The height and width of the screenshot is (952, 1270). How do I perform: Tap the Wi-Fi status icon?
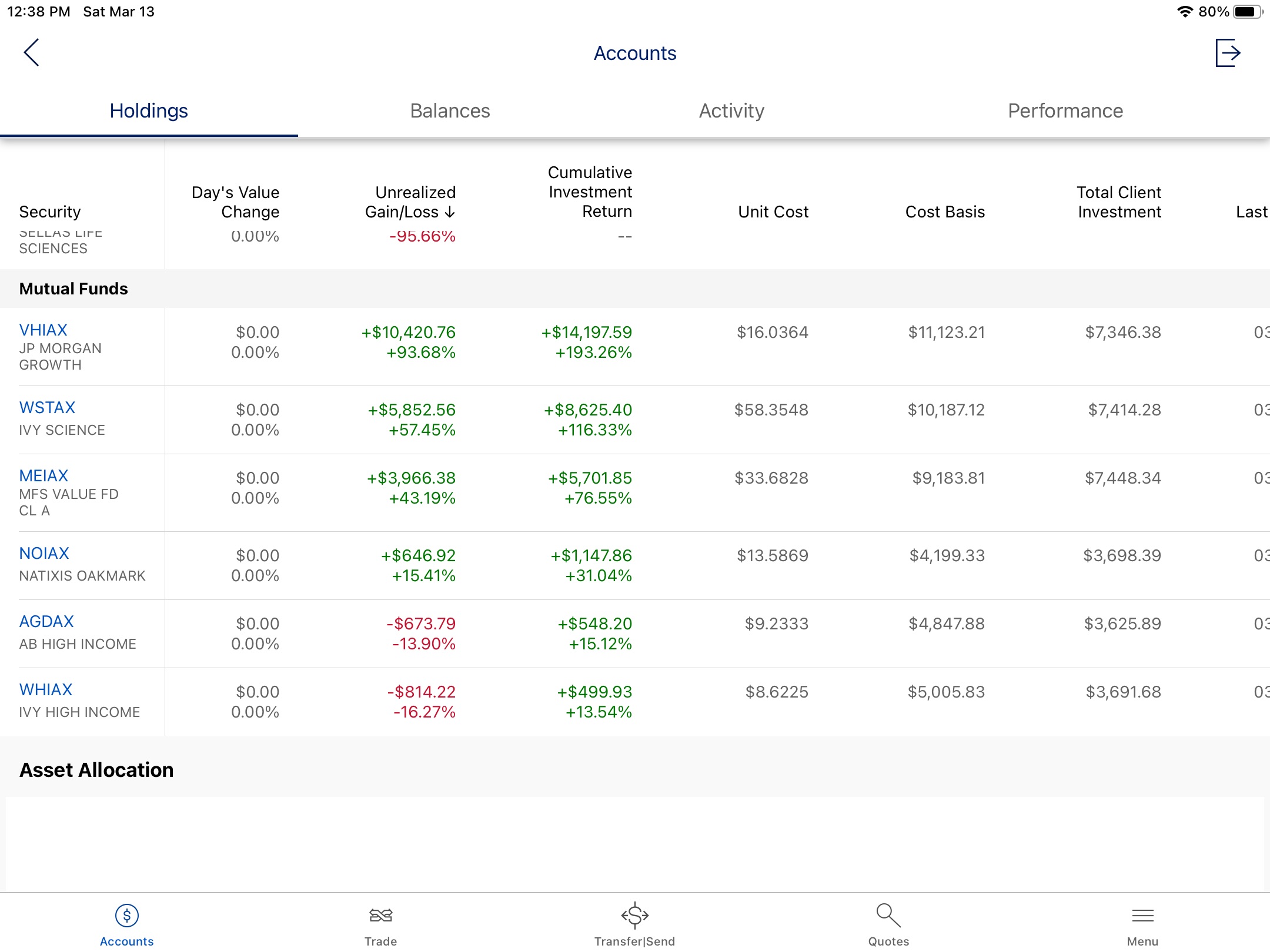tap(1185, 12)
